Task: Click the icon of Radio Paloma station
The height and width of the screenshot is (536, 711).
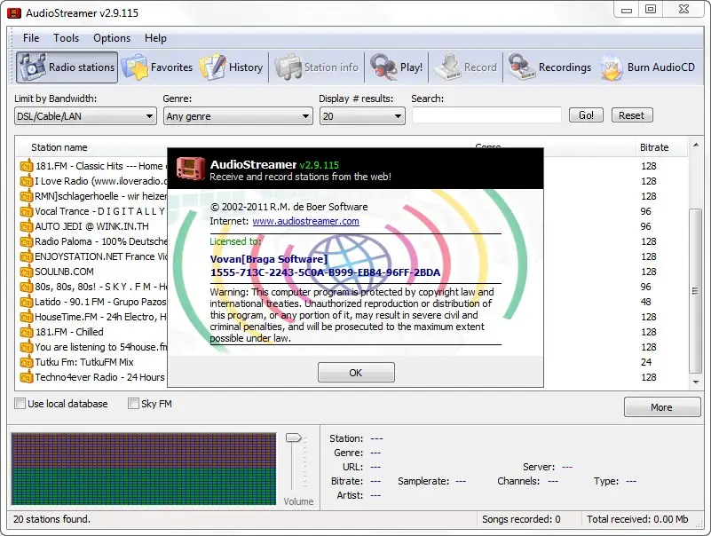Action: click(27, 241)
